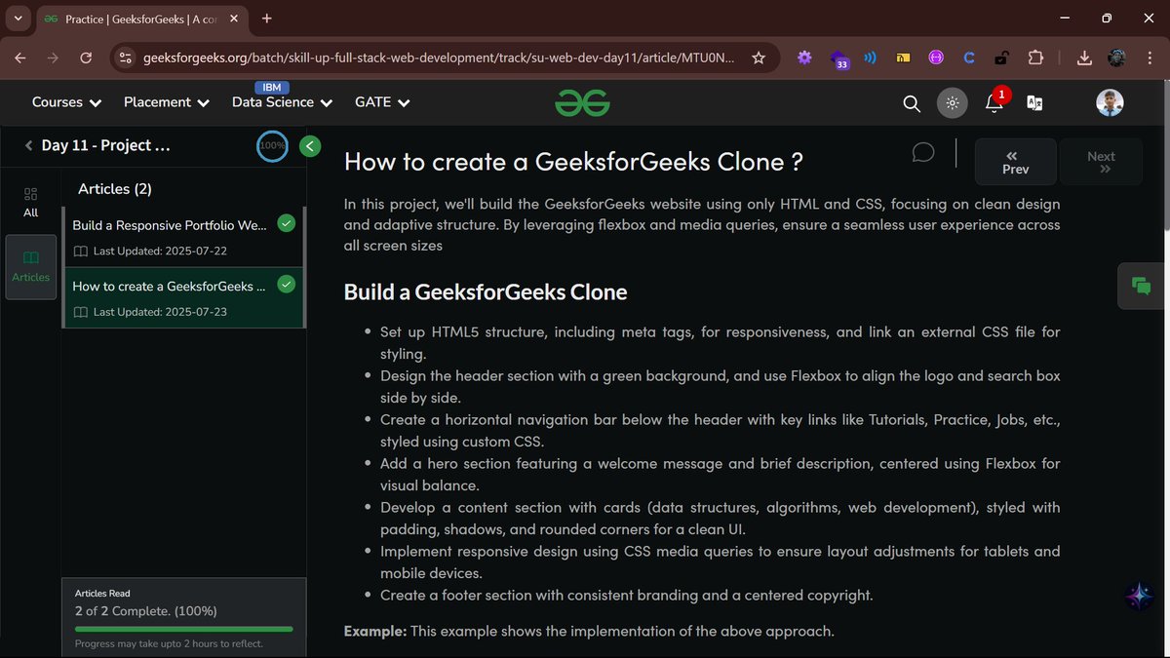Click the article title heading

(x=573, y=162)
